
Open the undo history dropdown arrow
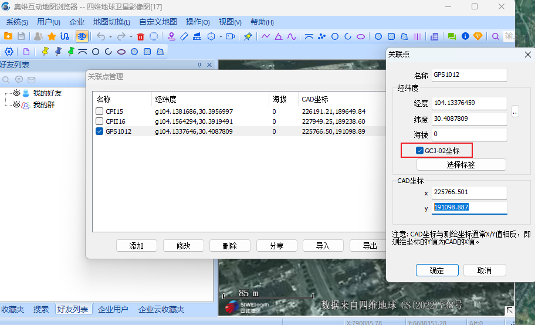110,36
